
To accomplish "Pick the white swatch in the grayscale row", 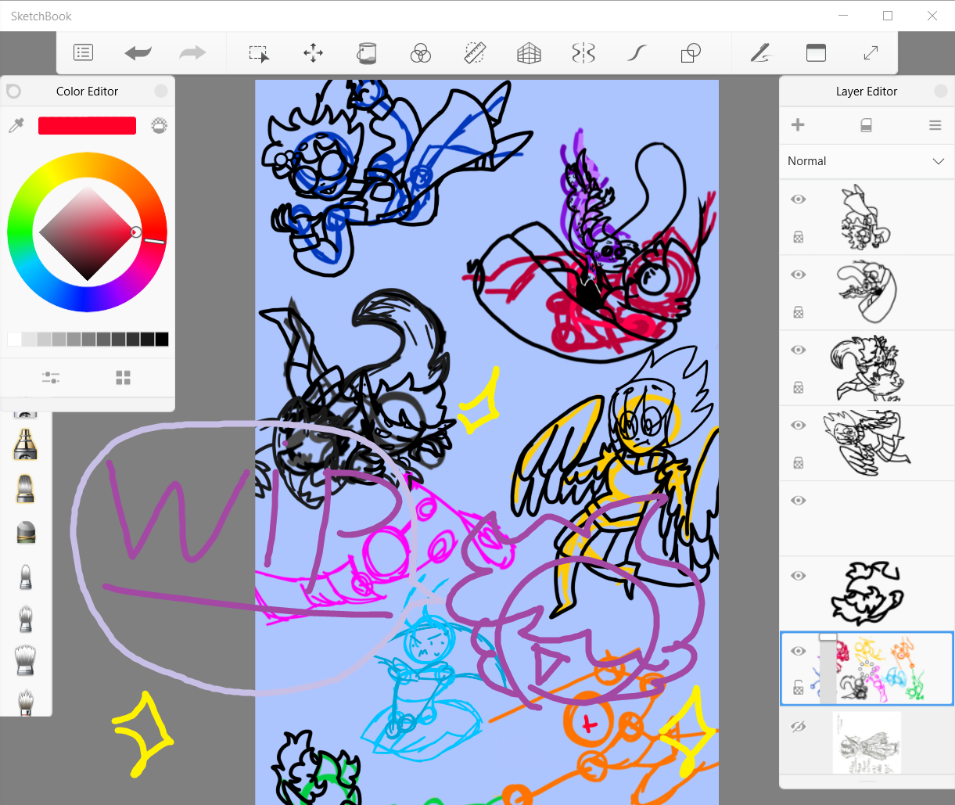I will click(14, 340).
